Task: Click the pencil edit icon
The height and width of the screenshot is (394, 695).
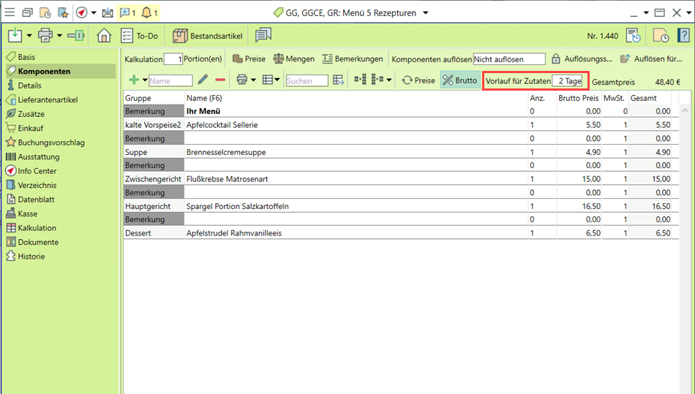Action: 203,80
